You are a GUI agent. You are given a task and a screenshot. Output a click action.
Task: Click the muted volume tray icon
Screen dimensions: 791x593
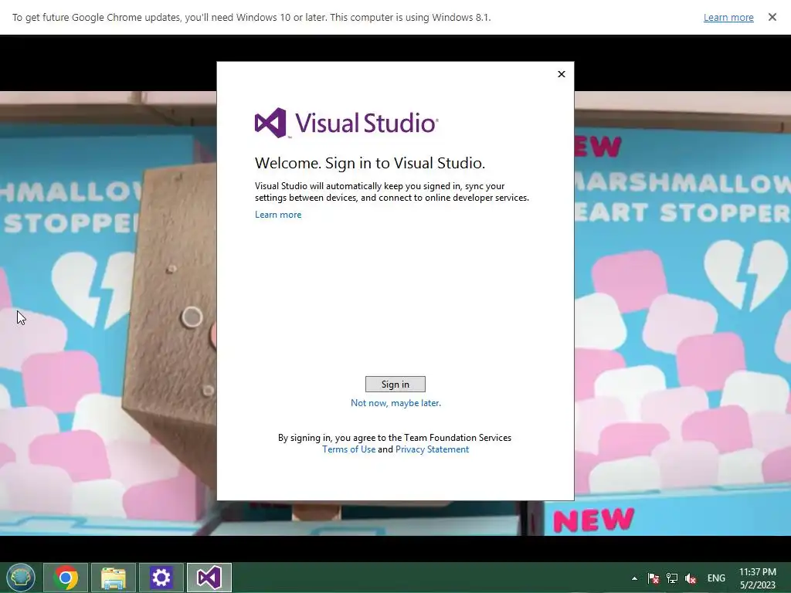(691, 578)
